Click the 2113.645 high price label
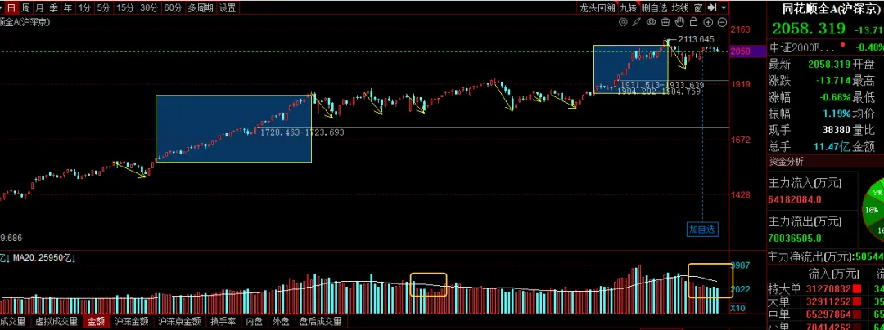Viewport: 884px width, 330px height. 697,39
